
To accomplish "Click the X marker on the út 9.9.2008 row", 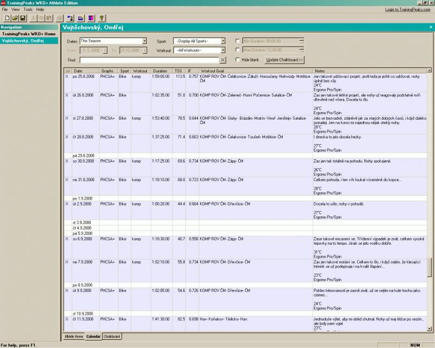I will coord(66,290).
